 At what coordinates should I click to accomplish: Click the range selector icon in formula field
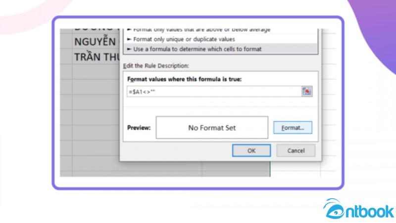click(307, 91)
